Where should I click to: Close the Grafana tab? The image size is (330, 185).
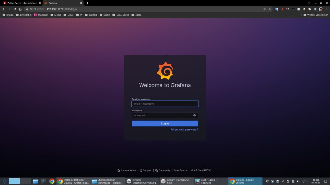pyautogui.click(x=81, y=3)
